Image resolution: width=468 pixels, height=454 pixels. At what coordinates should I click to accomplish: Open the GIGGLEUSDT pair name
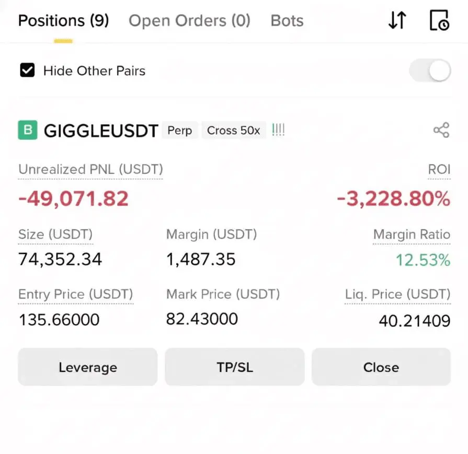[x=101, y=131]
